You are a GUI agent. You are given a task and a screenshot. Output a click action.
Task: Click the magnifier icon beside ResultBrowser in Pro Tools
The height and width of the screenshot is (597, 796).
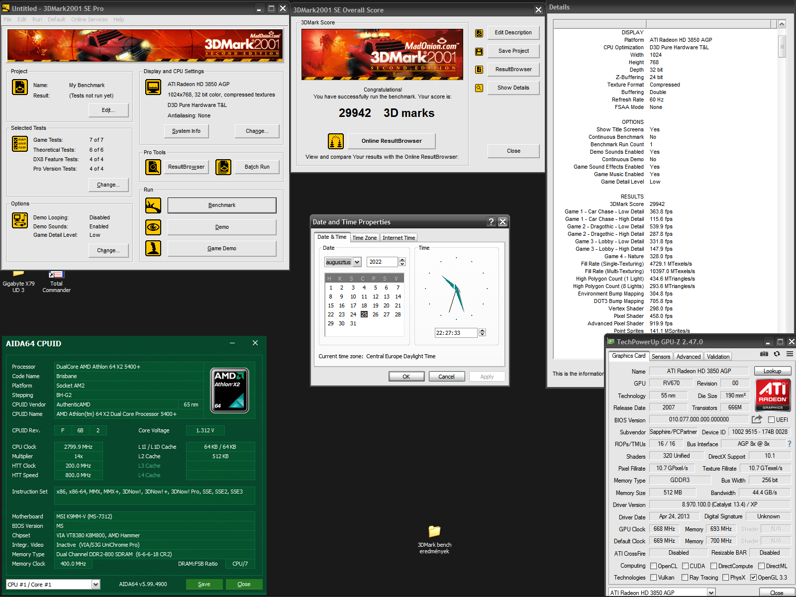tap(153, 167)
